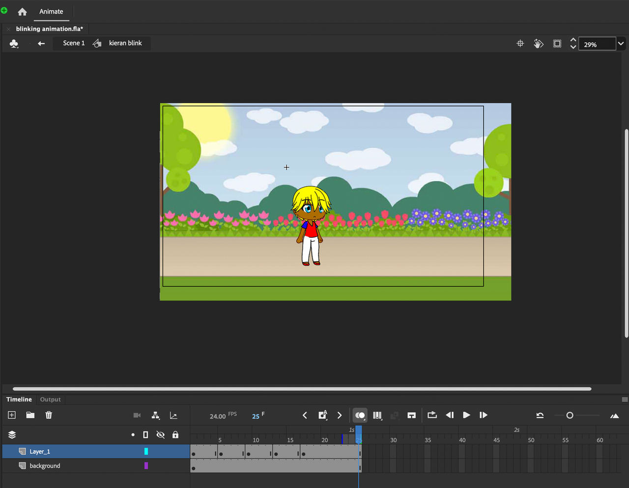Click the kieran blink symbol breadcrumb
Screen dimensions: 629x488
click(125, 43)
